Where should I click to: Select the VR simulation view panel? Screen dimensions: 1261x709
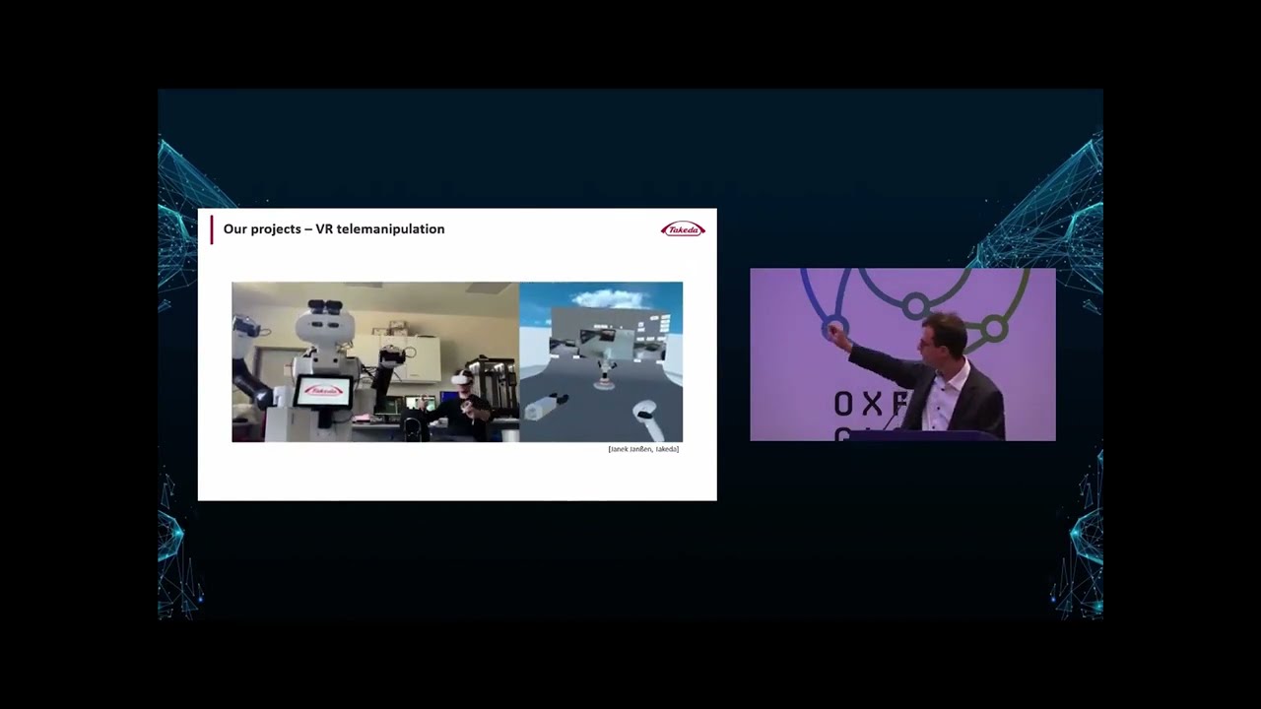(x=601, y=361)
